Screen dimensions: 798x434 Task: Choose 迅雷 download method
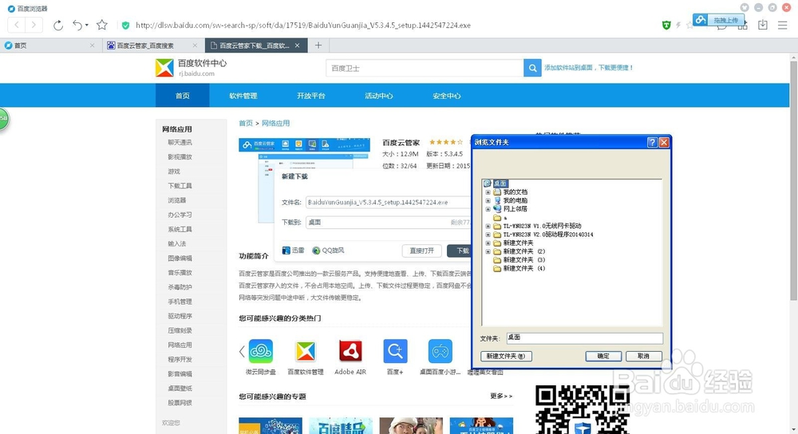(x=293, y=251)
